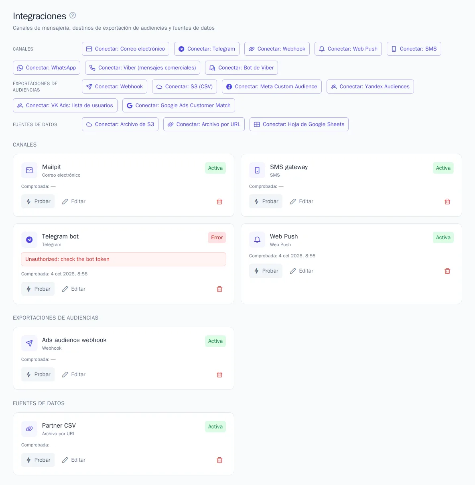Connect an email channel
The width and height of the screenshot is (475, 485).
pos(126,49)
